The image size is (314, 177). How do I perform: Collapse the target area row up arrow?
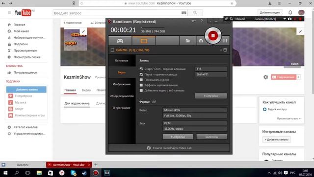[221, 50]
